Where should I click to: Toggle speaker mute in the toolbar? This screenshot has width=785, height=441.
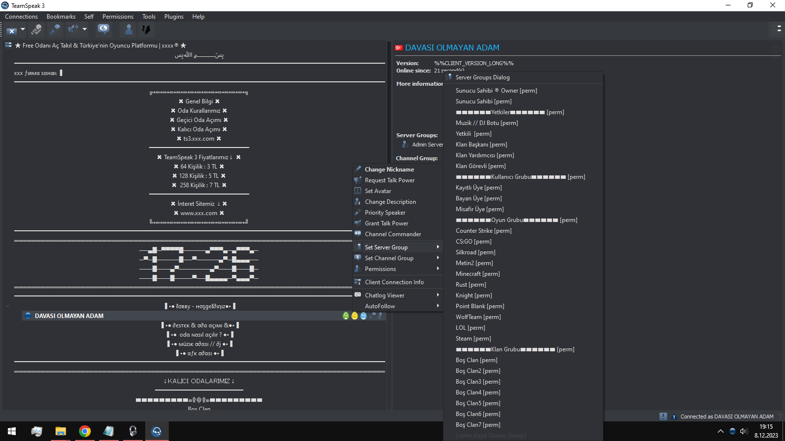point(73,29)
